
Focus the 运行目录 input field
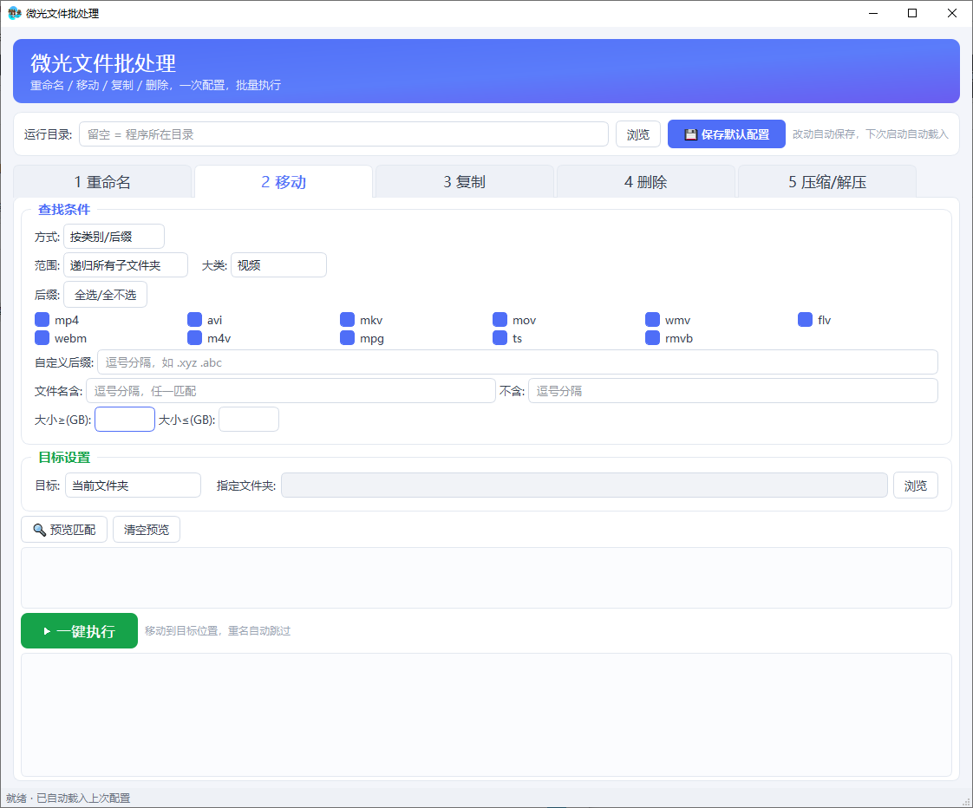pos(343,134)
